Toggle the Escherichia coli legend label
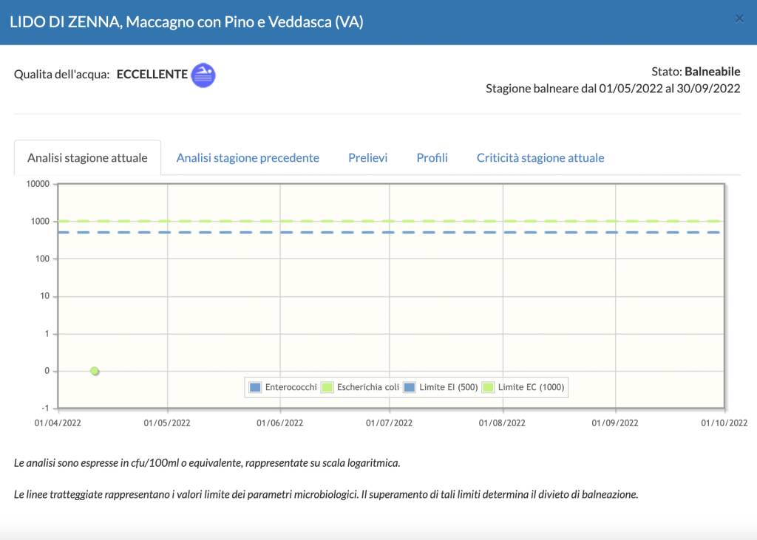 [367, 387]
